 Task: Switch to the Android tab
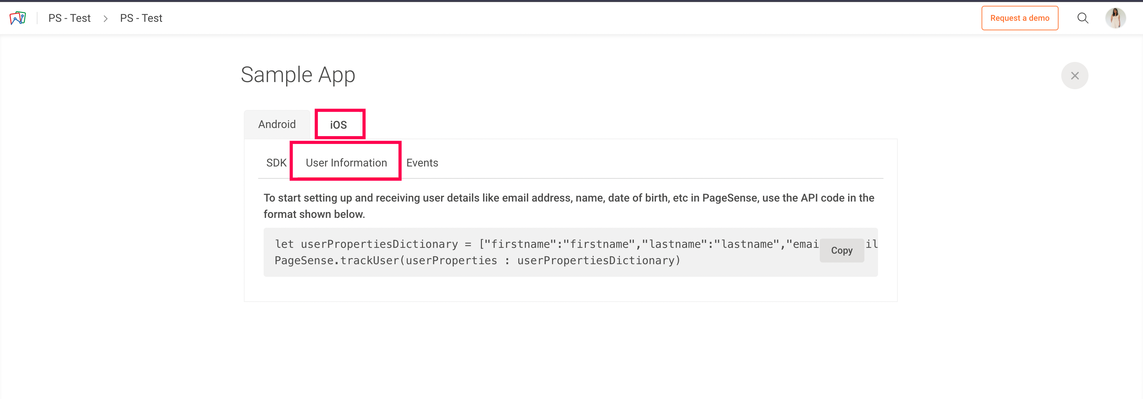[277, 125]
